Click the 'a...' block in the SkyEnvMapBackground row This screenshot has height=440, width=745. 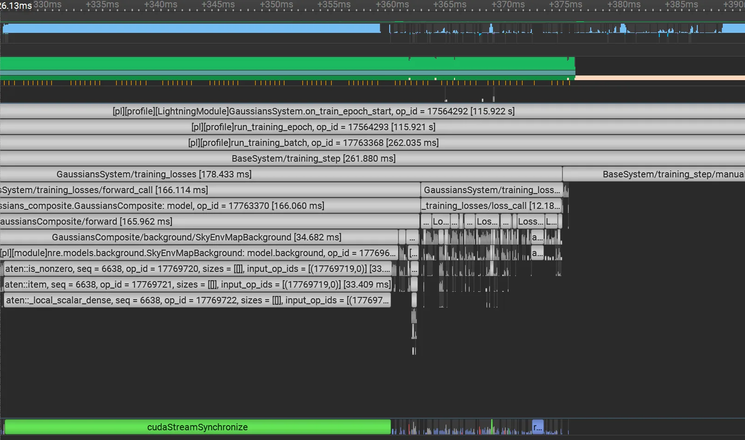pos(537,237)
